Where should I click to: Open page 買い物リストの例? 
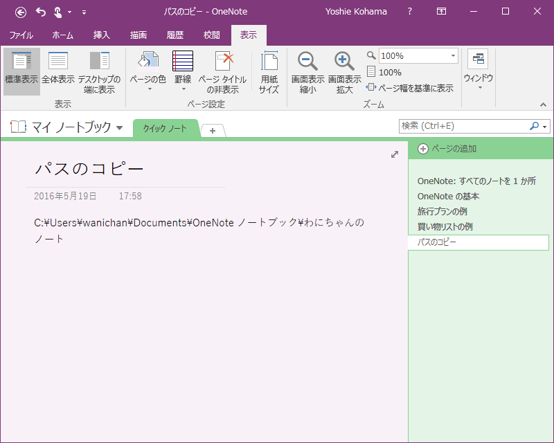[x=445, y=226]
